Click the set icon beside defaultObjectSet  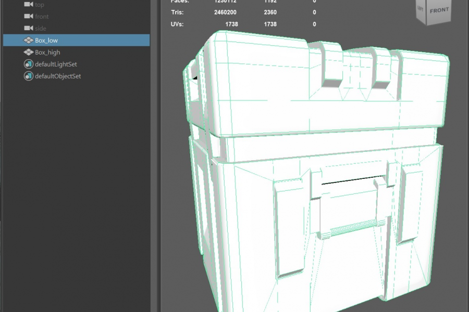29,76
